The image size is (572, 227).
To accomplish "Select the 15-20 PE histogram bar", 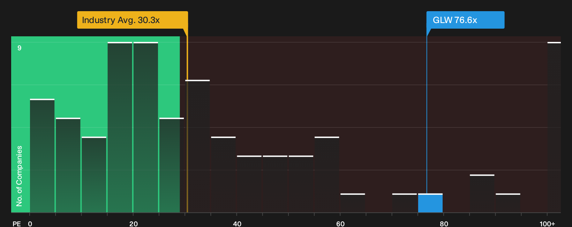I will click(120, 127).
